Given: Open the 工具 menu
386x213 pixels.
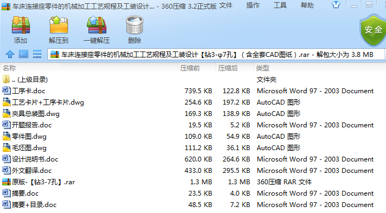Looking at the screenshot, I should click(x=280, y=5).
